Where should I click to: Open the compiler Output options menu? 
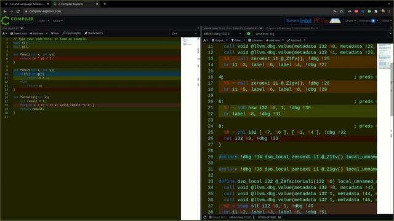coord(219,41)
